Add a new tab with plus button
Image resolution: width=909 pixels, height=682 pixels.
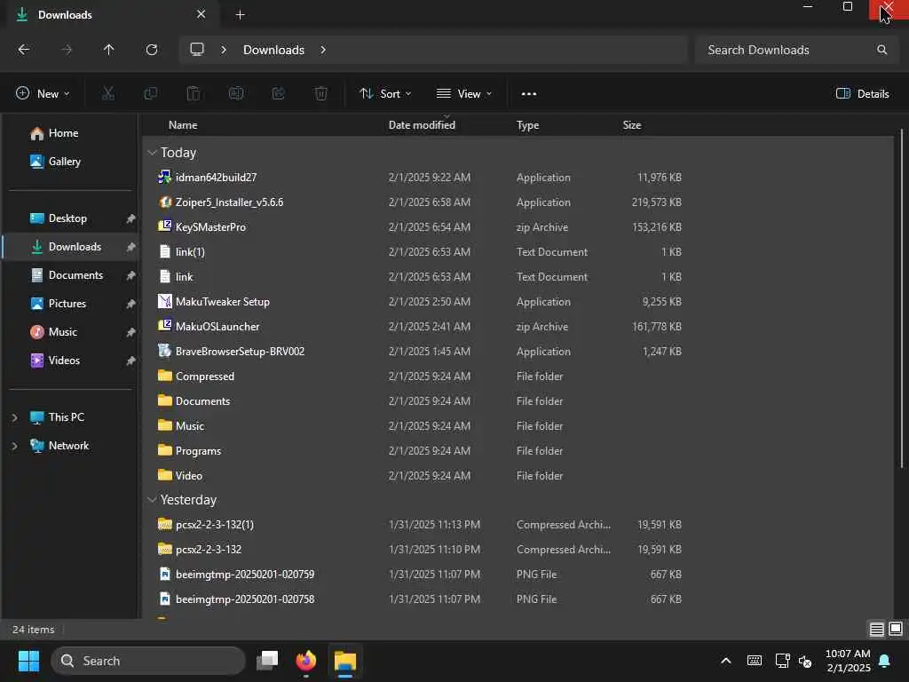(240, 15)
